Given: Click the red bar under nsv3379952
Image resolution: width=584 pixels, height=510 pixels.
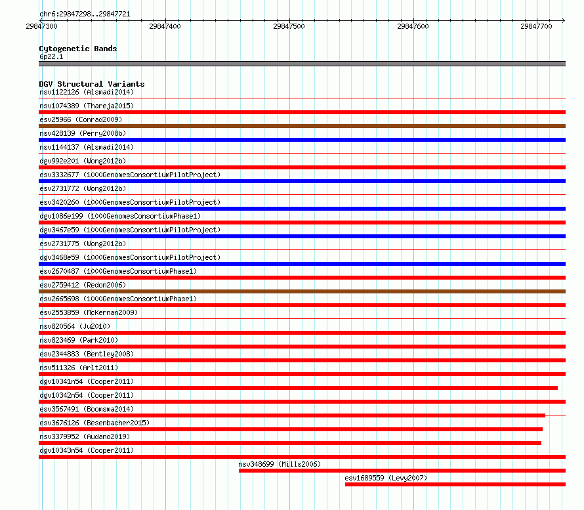Looking at the screenshot, I should [290, 443].
